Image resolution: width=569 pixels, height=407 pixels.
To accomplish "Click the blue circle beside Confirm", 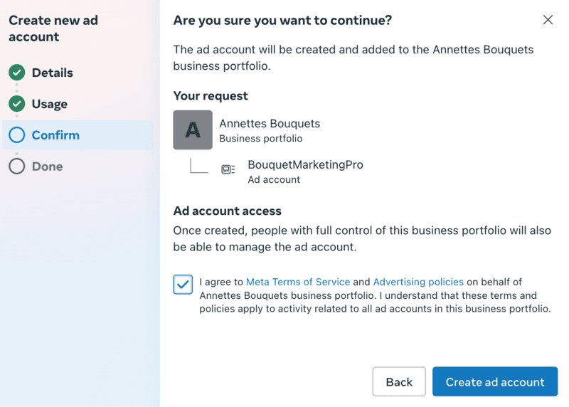I will coord(17,135).
